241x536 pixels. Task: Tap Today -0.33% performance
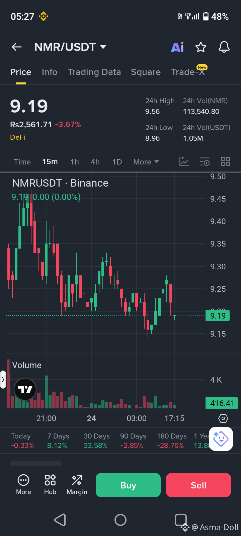tap(22, 441)
